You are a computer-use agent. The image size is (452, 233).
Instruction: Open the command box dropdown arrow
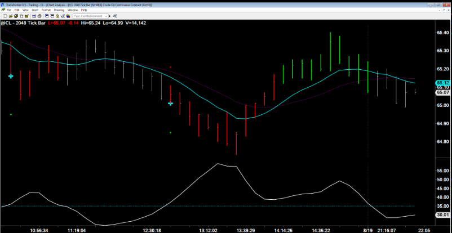106,16
